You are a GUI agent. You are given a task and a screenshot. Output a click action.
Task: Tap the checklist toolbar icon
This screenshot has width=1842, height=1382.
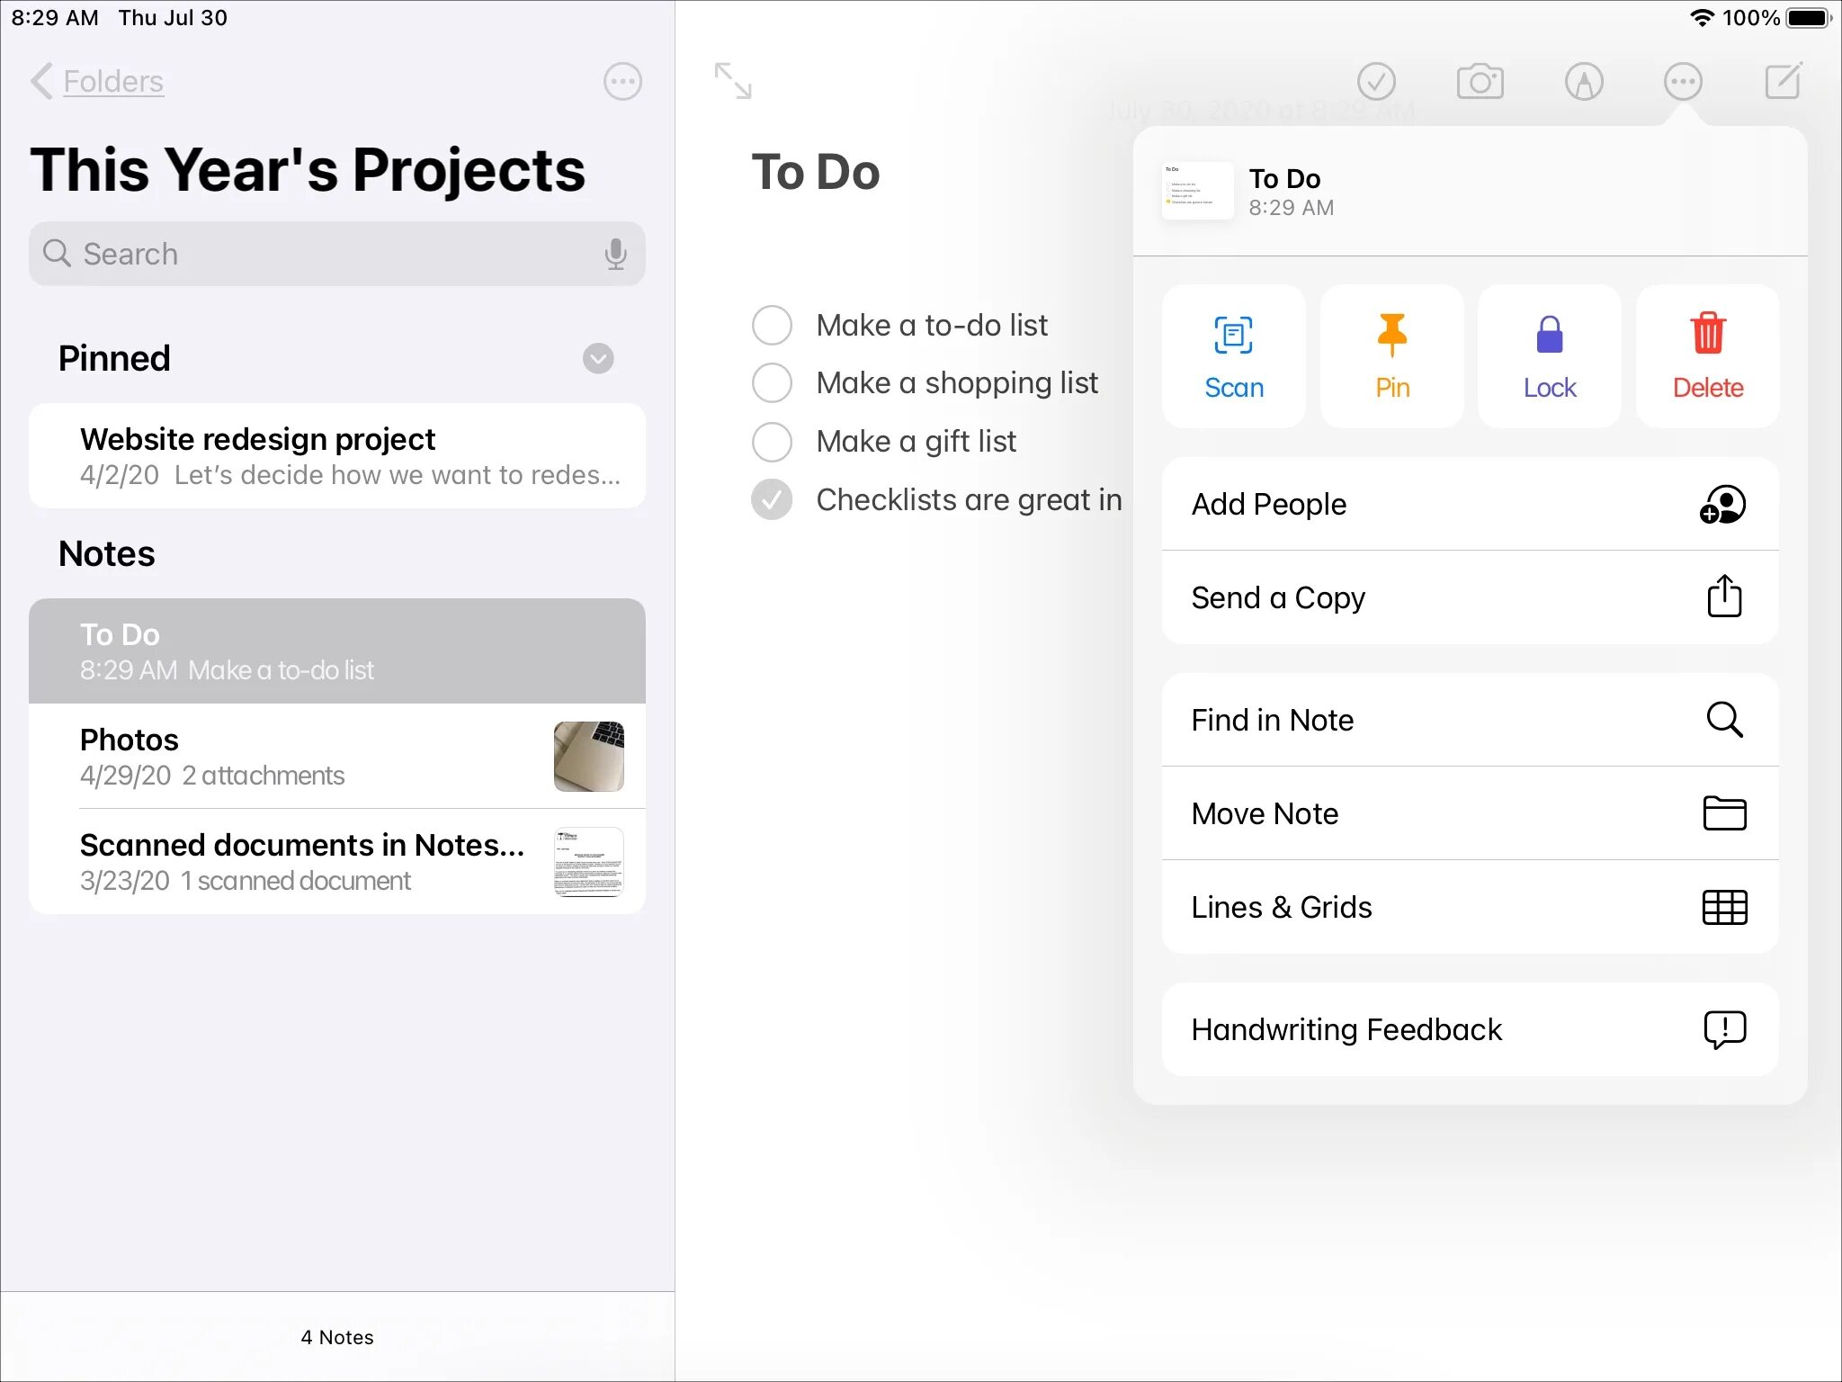coord(1376,82)
